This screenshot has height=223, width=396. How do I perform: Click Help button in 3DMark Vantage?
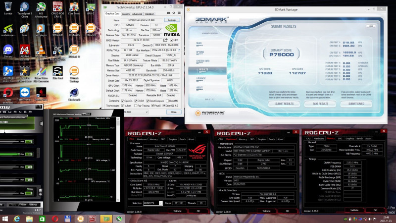(x=370, y=26)
